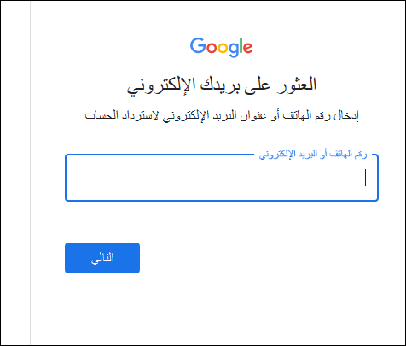Click the gray vertical divider at left edge
Image resolution: width=406 pixels, height=346 pixels.
30,173
